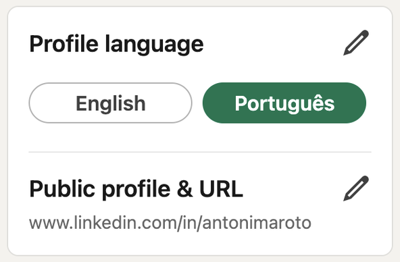Edit profile language with pencil icon
The height and width of the screenshot is (262, 400).
point(356,43)
